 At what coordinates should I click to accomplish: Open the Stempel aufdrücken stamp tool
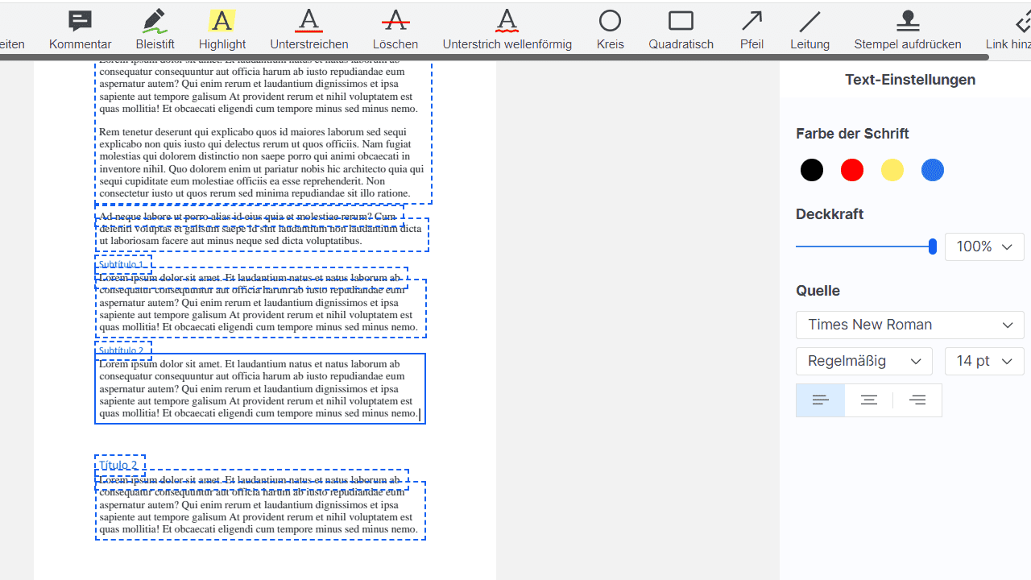[x=907, y=30]
